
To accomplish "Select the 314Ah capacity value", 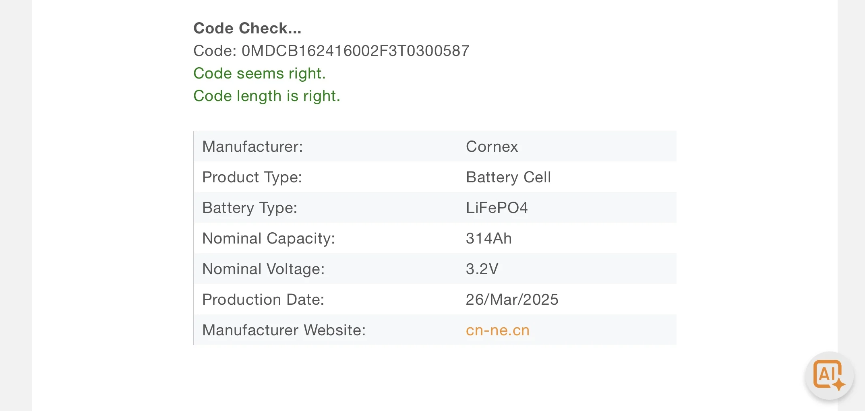I will 488,238.
